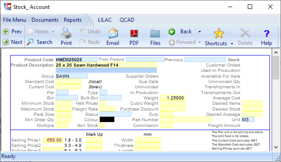Click the Pack Size field
Screen dimensions: 281x162
click(64, 114)
